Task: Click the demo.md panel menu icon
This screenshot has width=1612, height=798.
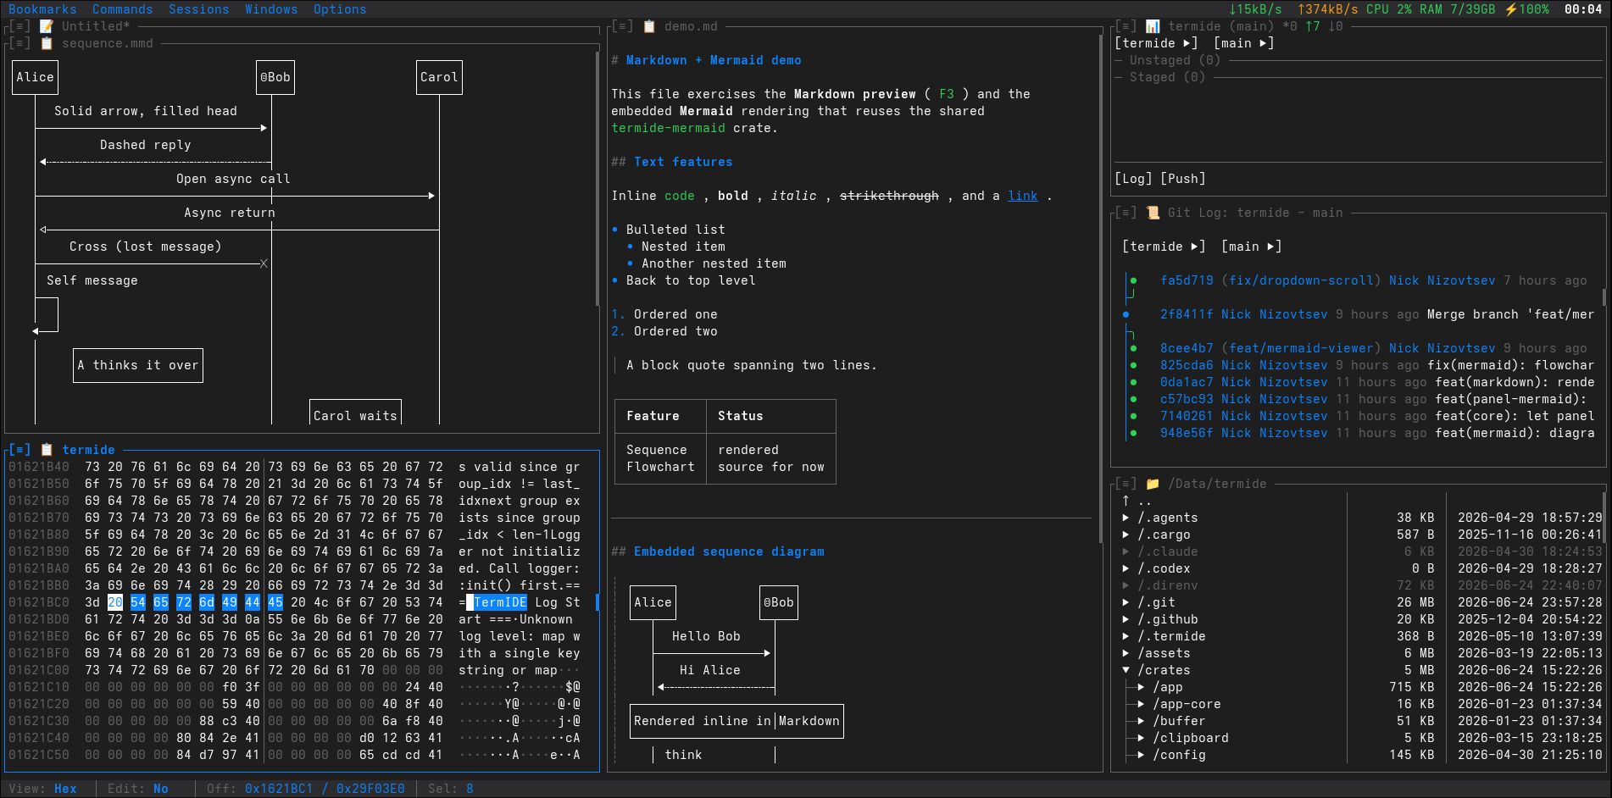Action: click(x=622, y=26)
